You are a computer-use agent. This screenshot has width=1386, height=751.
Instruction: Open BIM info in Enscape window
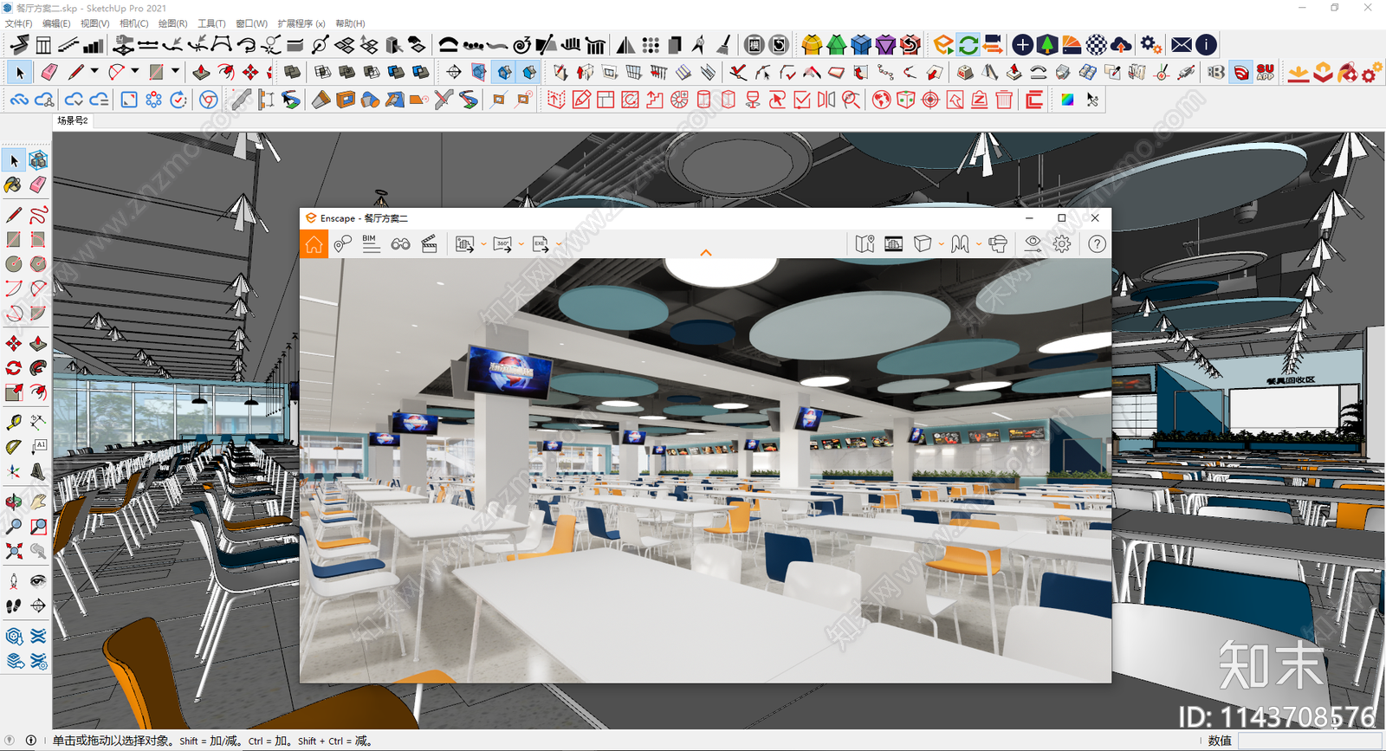(371, 244)
